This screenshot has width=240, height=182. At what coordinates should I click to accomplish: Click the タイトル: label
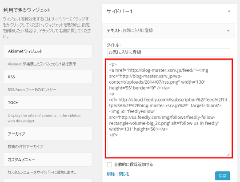click(114, 45)
